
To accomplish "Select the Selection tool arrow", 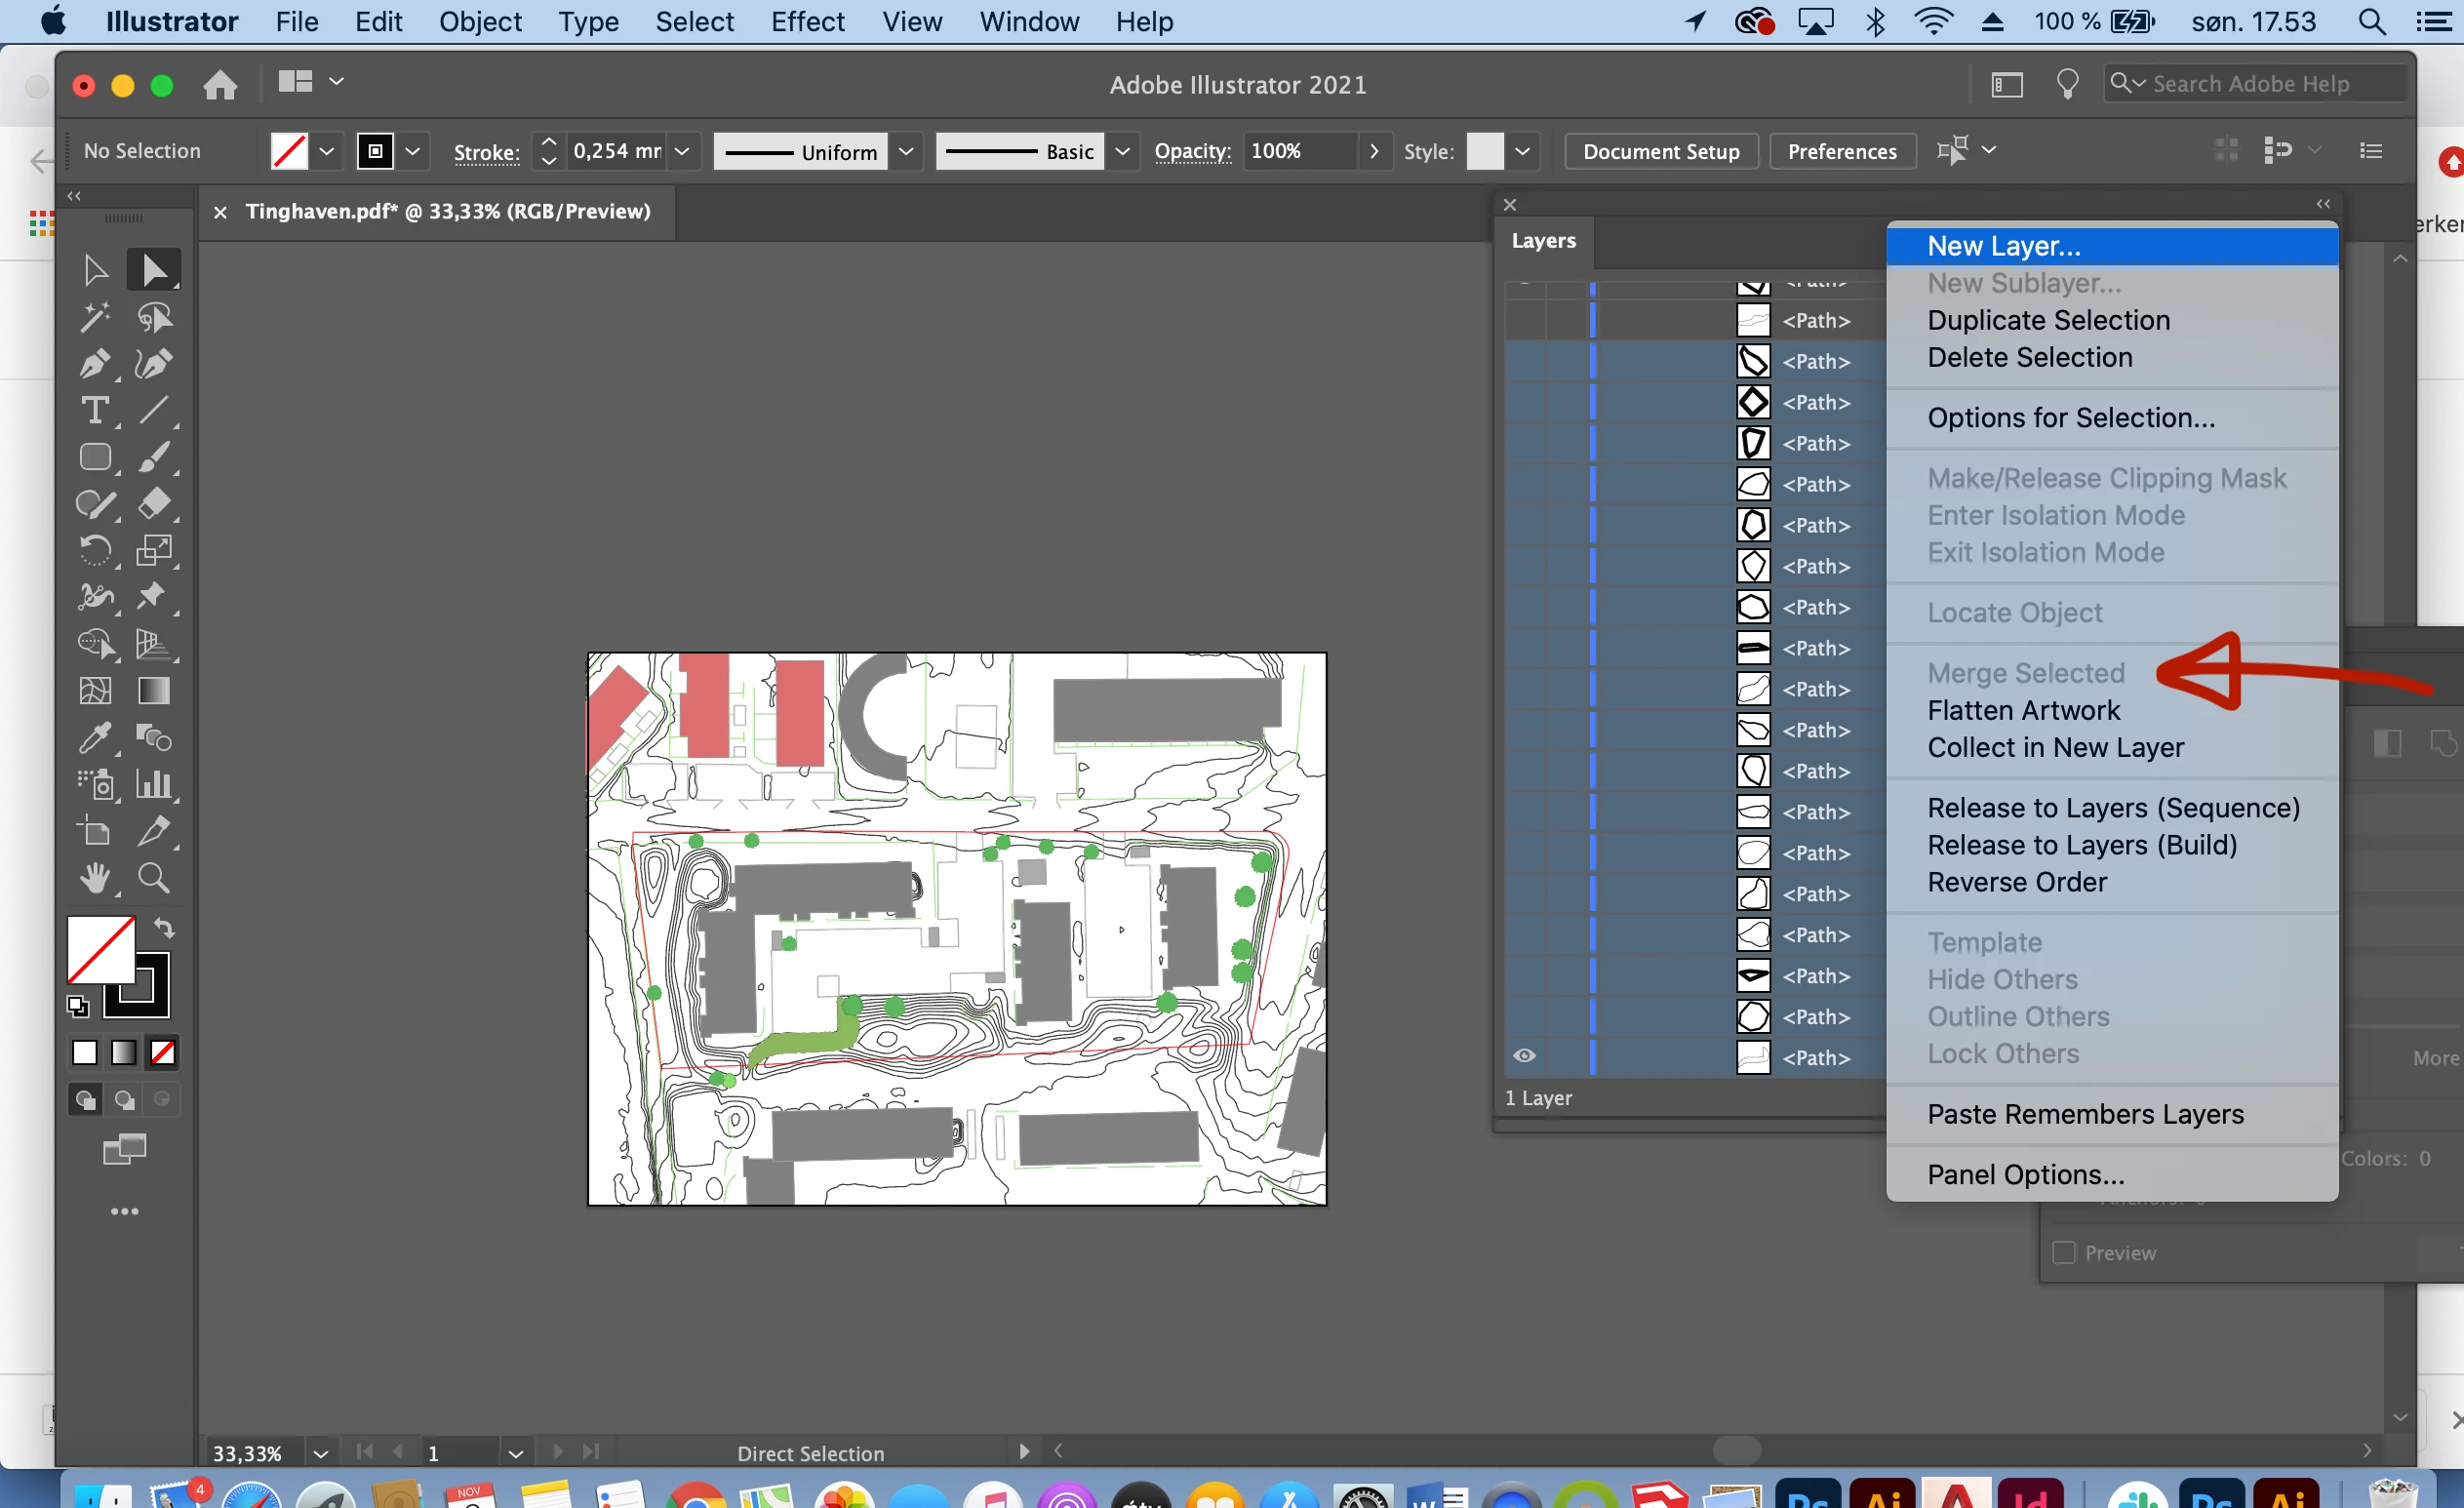I will (95, 270).
